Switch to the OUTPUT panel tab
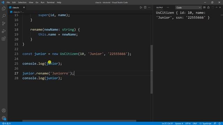This screenshot has height=125, width=223. coord(160,8)
